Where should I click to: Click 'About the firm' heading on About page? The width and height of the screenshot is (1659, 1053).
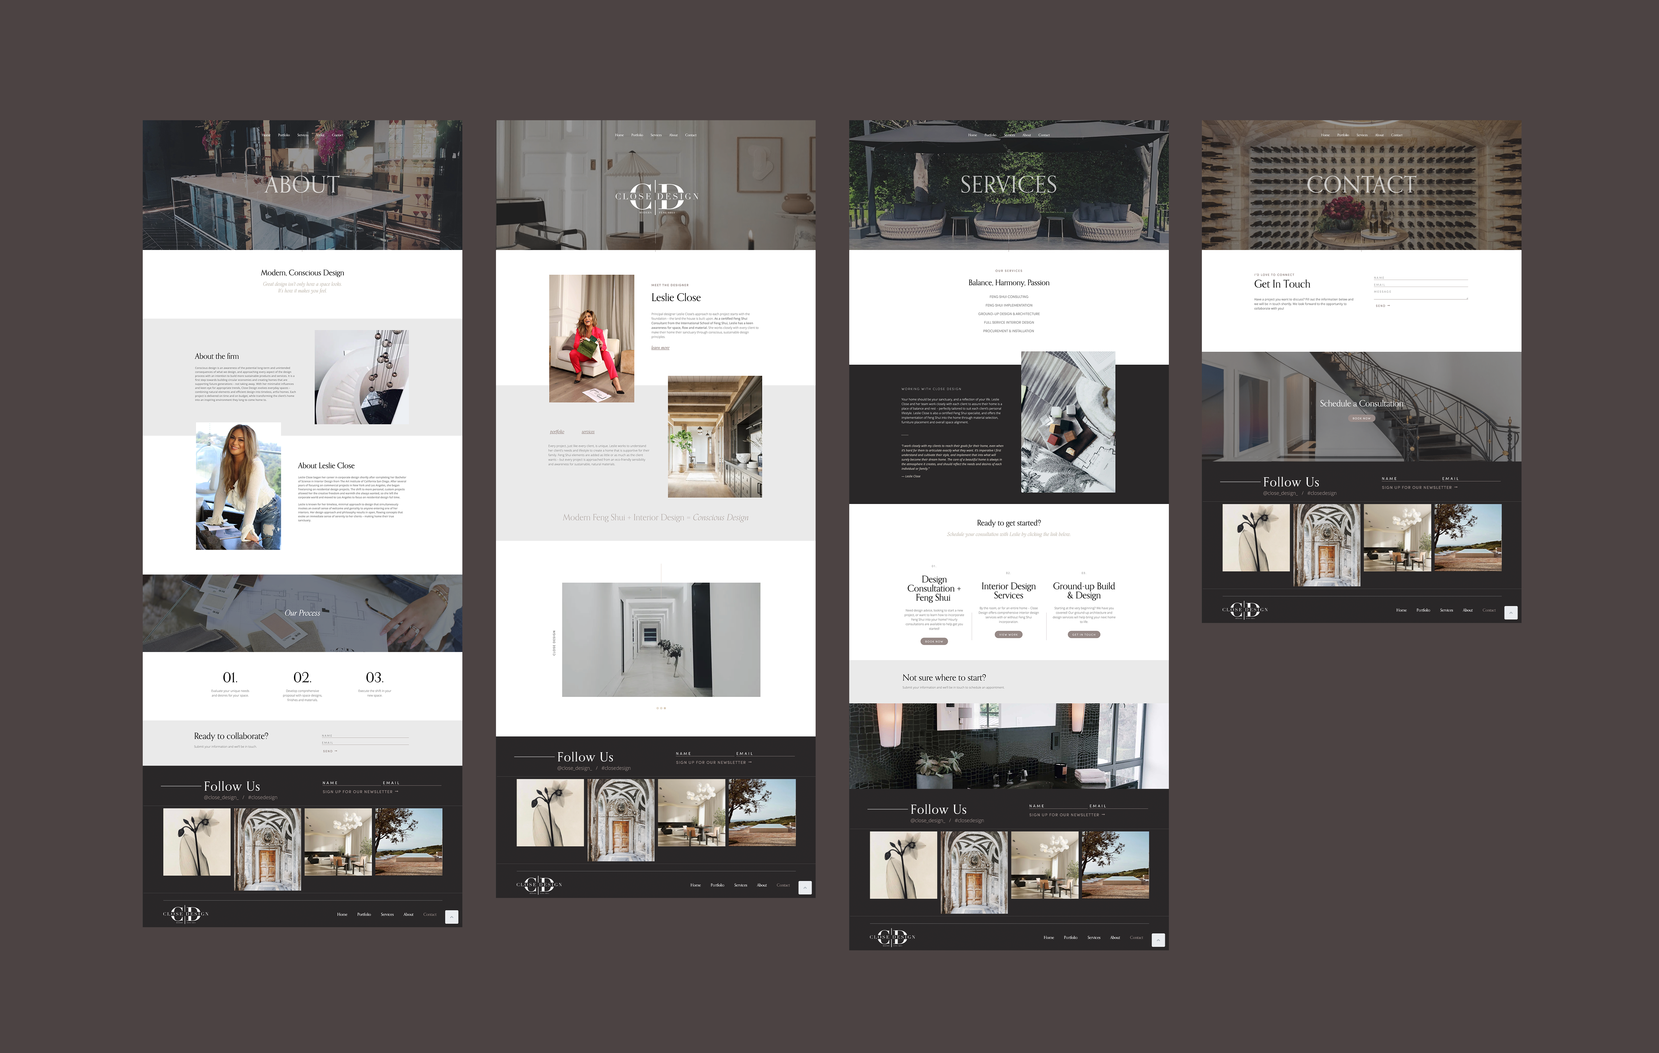(217, 356)
